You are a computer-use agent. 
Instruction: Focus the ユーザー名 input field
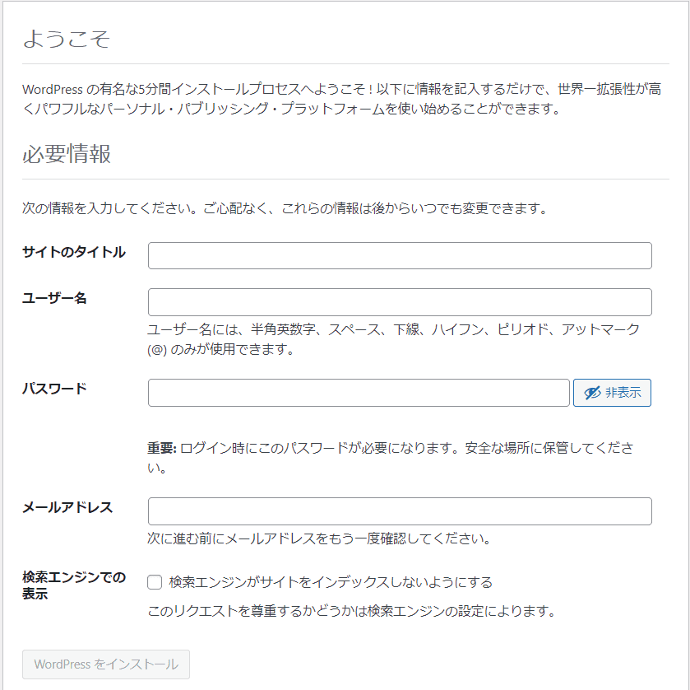coord(400,302)
